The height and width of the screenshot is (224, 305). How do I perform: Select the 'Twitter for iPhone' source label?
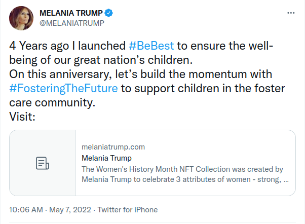pyautogui.click(x=127, y=210)
